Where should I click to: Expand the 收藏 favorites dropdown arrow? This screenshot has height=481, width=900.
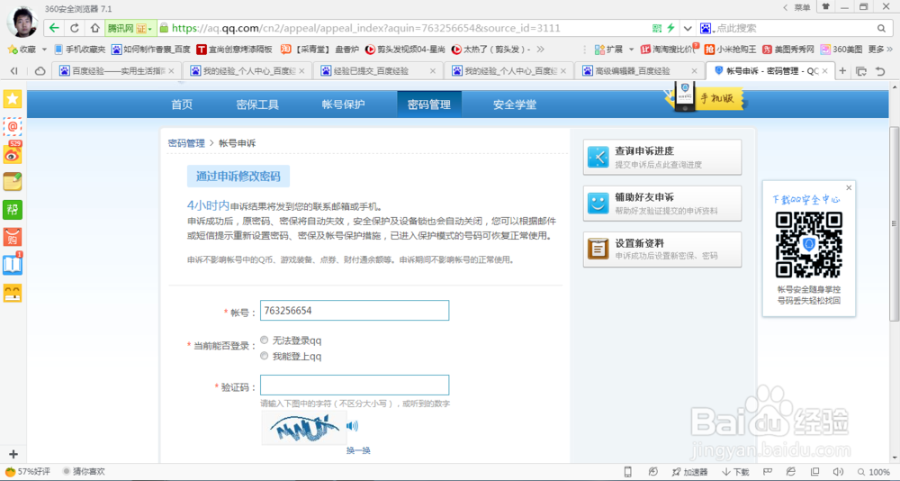(44, 50)
